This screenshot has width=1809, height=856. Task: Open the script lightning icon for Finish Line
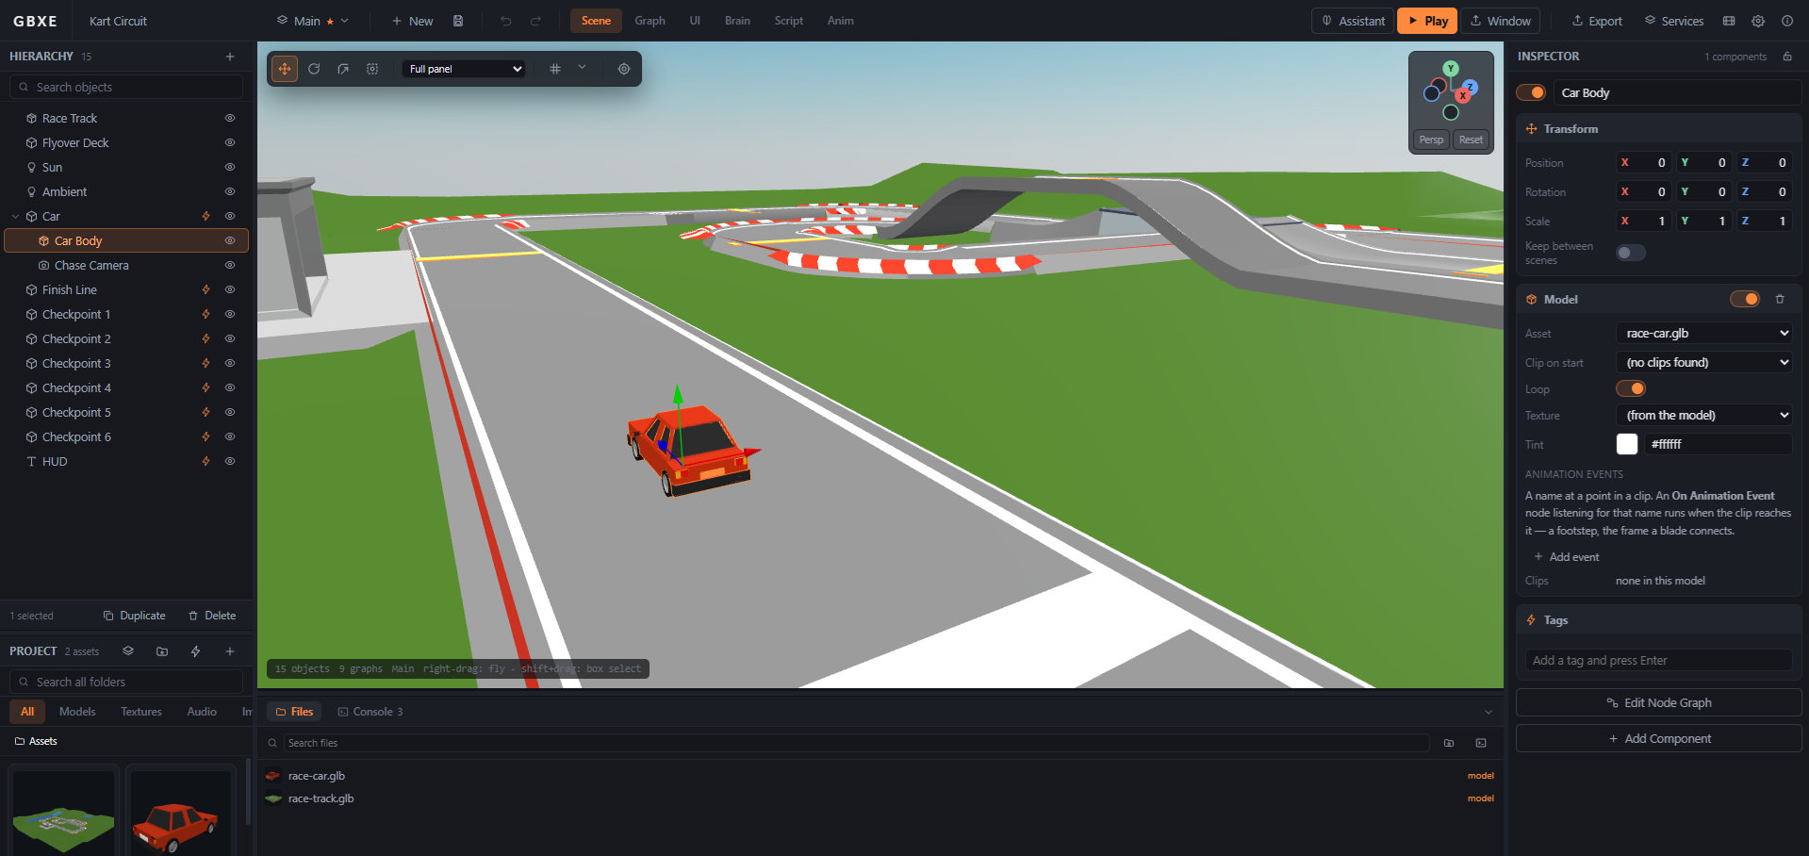pos(206,289)
